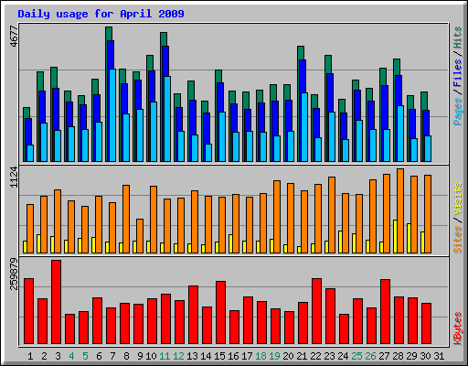The width and height of the screenshot is (468, 366).
Task: Click day label 20 on x-axis
Action: (x=288, y=356)
